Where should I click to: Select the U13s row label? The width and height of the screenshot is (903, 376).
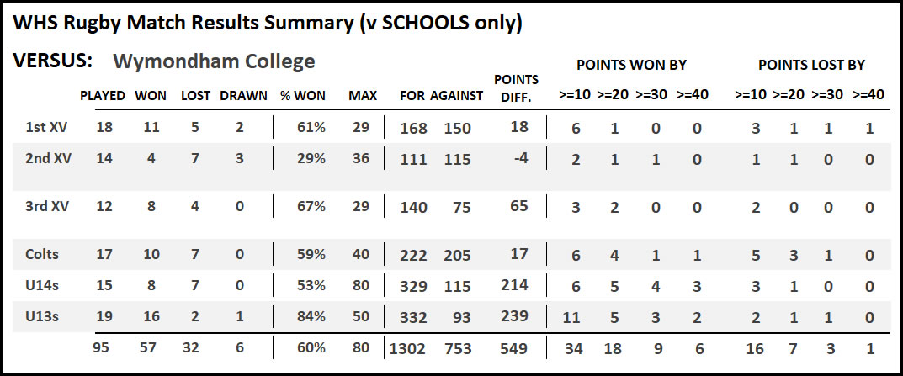42,316
